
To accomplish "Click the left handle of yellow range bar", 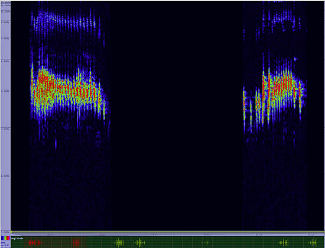I will click(x=11, y=232).
